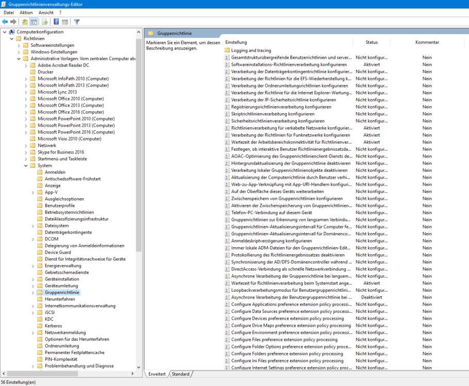Click the Filter funnel toolbar icon

pos(77,22)
